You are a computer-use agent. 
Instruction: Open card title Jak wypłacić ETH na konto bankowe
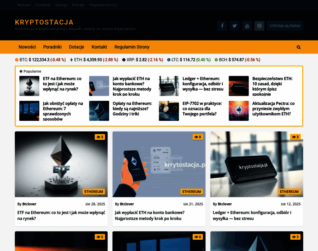pos(150,215)
